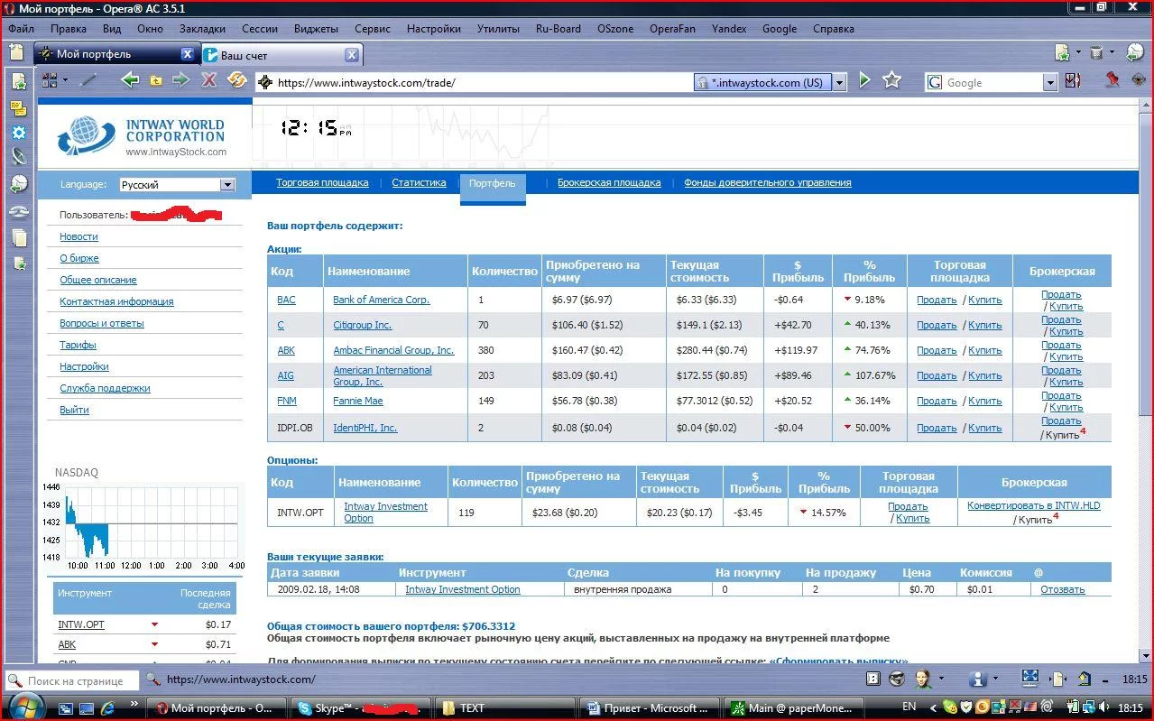Open the Bank of America Corp. link
Viewport: 1154px width, 721px height.
click(x=381, y=300)
